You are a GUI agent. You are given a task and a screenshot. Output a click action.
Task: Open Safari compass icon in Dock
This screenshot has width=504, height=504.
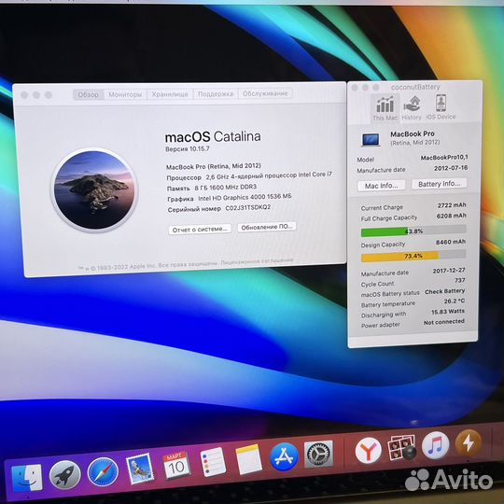(x=103, y=471)
